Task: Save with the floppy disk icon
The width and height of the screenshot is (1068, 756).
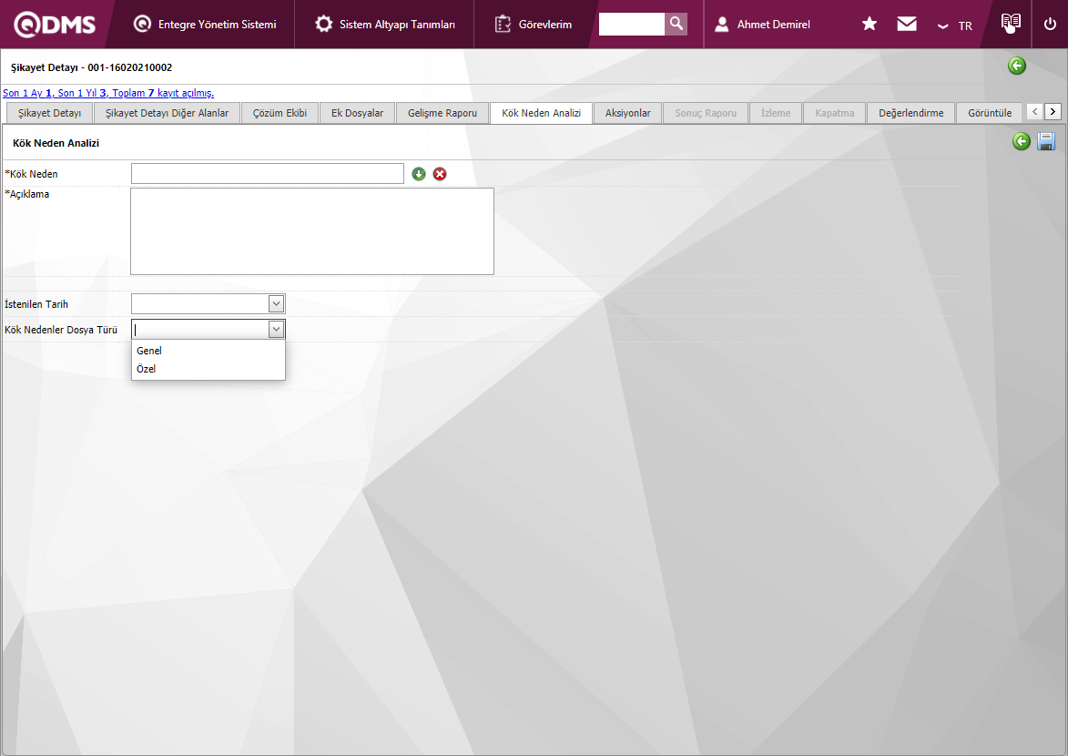Action: (1046, 141)
